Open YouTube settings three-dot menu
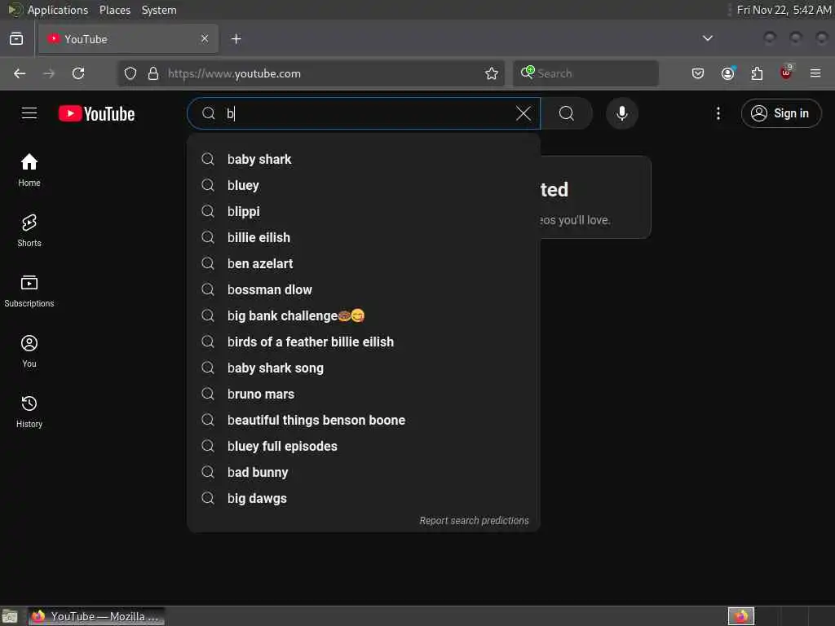The width and height of the screenshot is (835, 626). (718, 113)
